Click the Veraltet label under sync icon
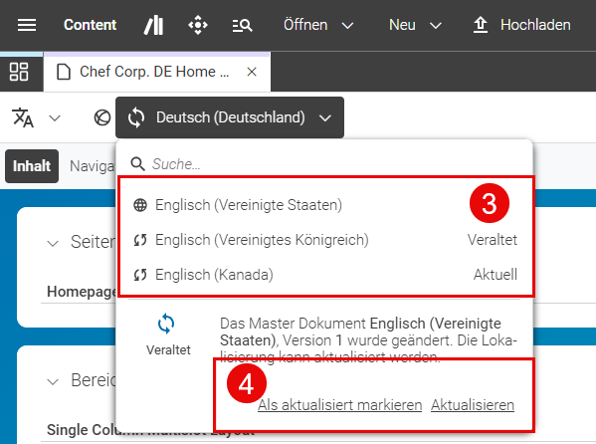This screenshot has width=596, height=444. click(168, 350)
